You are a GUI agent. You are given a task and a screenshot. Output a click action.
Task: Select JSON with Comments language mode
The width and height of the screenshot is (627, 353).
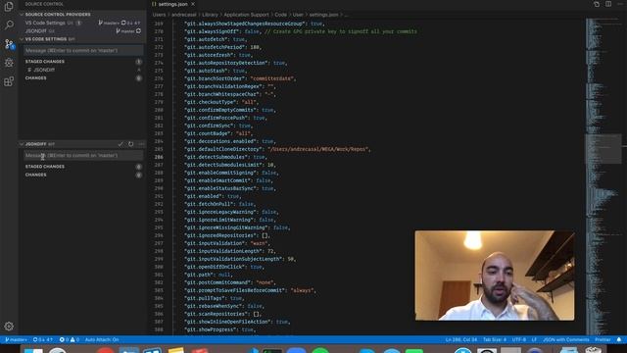coord(566,340)
